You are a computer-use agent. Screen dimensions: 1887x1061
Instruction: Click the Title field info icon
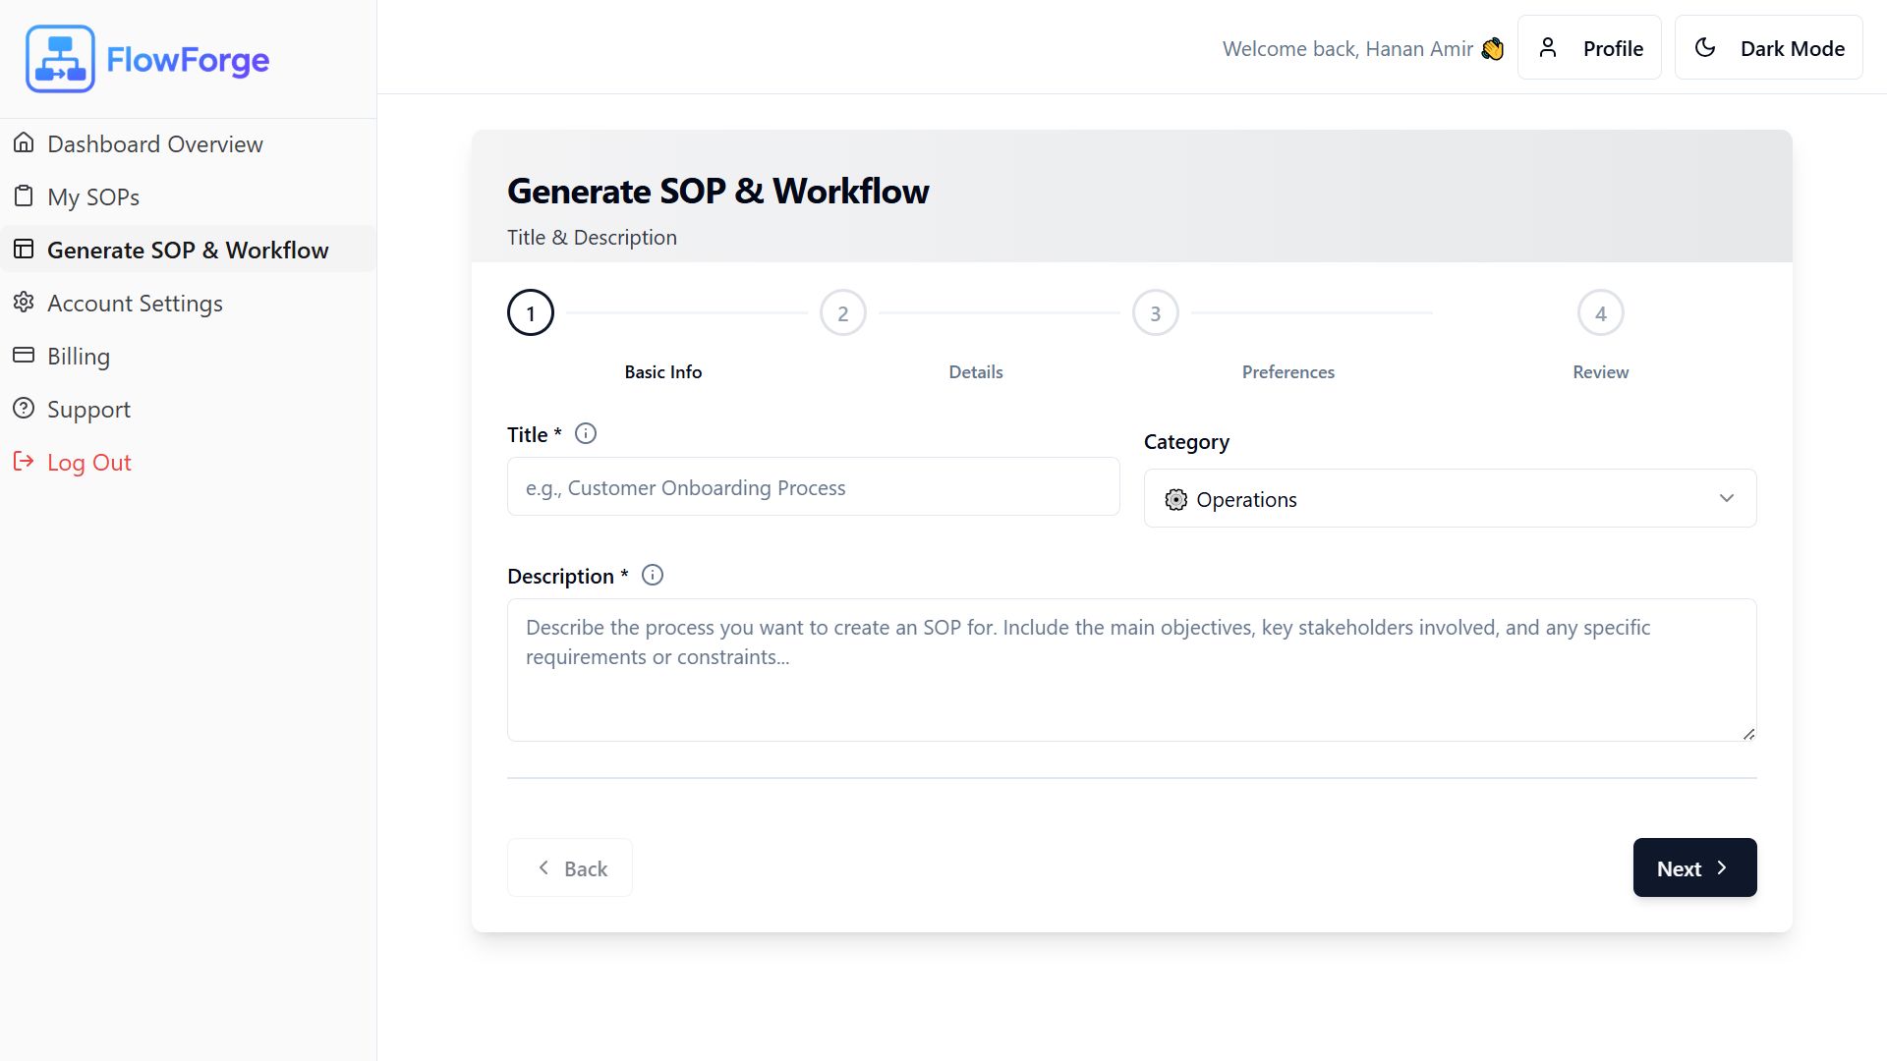[586, 433]
